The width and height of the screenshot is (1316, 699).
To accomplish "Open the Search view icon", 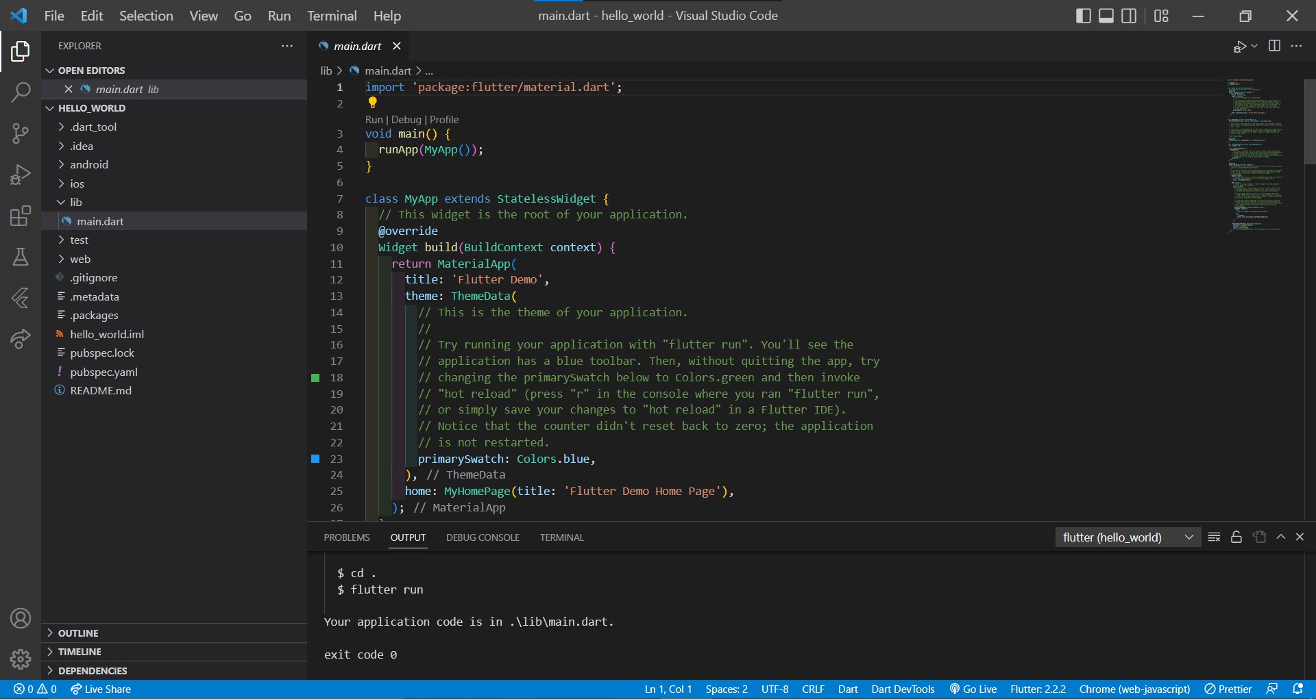I will point(21,92).
